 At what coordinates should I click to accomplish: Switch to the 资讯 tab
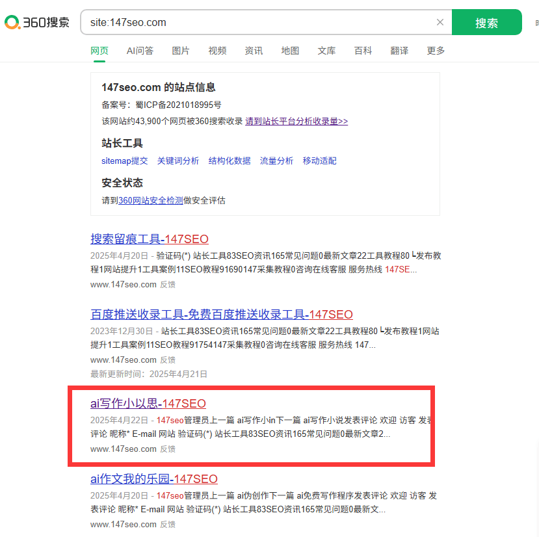coord(254,51)
